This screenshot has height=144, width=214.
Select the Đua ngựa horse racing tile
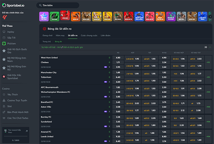tap(118, 16)
